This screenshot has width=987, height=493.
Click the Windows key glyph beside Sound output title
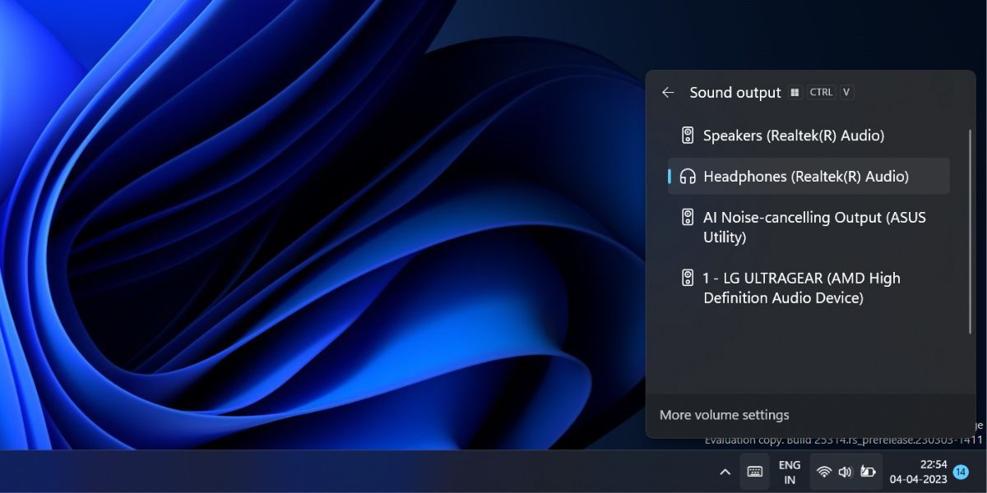click(794, 92)
